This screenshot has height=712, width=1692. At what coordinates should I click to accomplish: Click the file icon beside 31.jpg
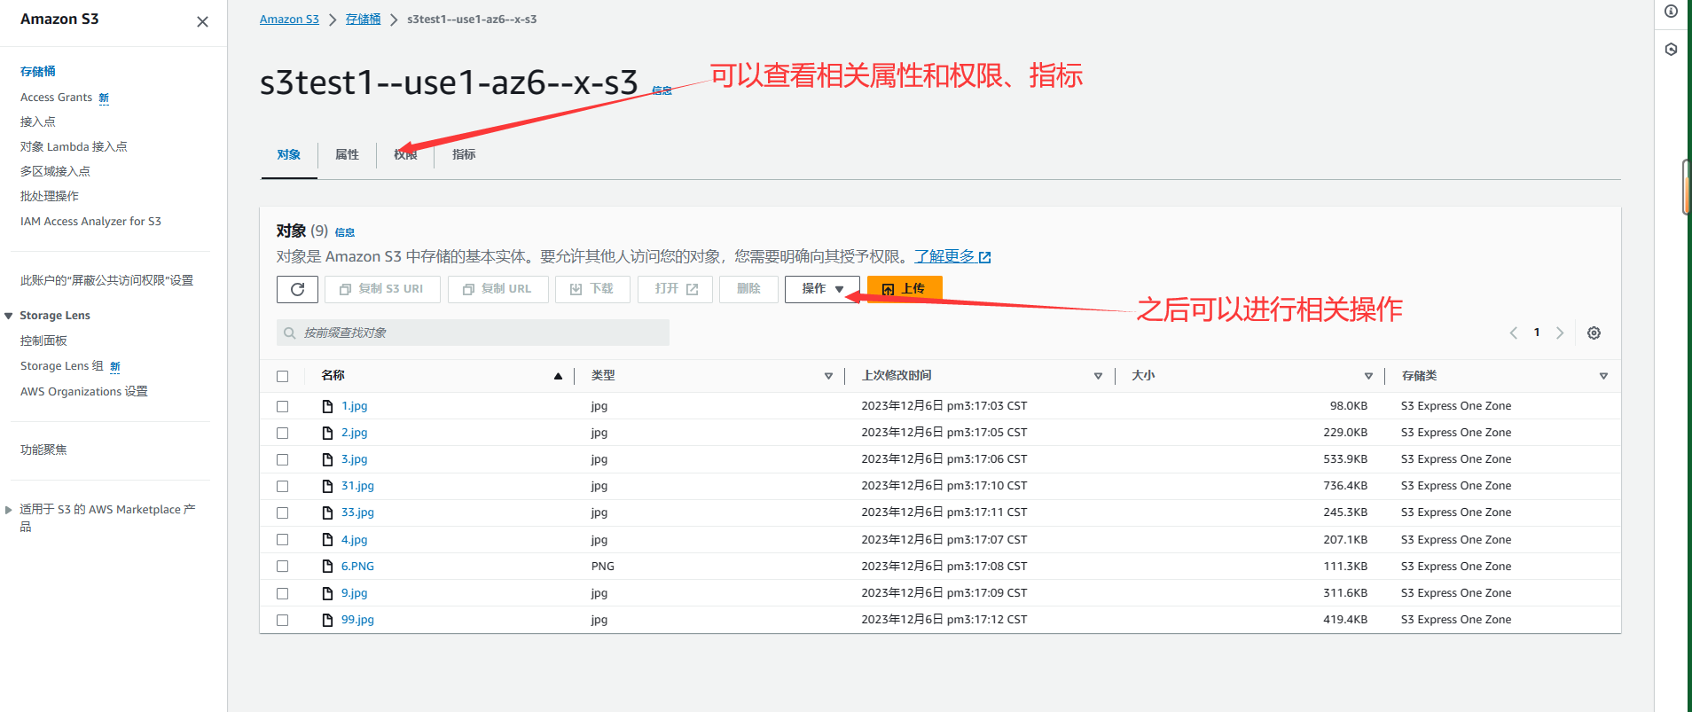[327, 486]
